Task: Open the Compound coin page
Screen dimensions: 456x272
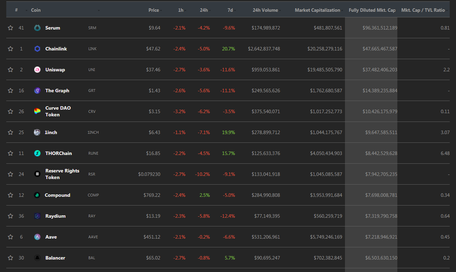Action: tap(57, 195)
